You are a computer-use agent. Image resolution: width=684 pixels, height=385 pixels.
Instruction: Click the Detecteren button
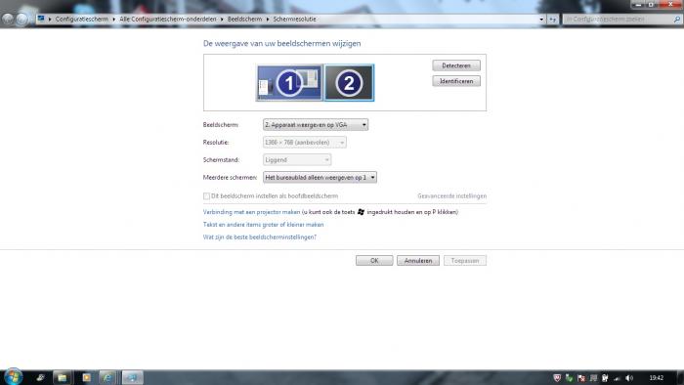(456, 65)
